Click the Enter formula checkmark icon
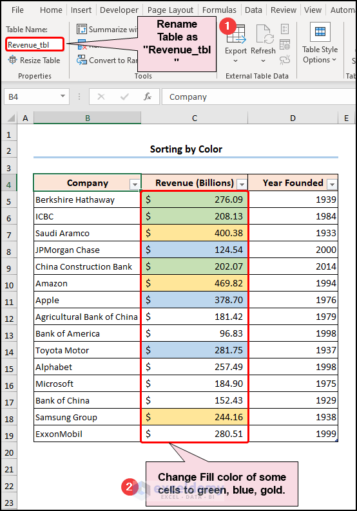Viewport: 357px width, 511px height. [124, 97]
